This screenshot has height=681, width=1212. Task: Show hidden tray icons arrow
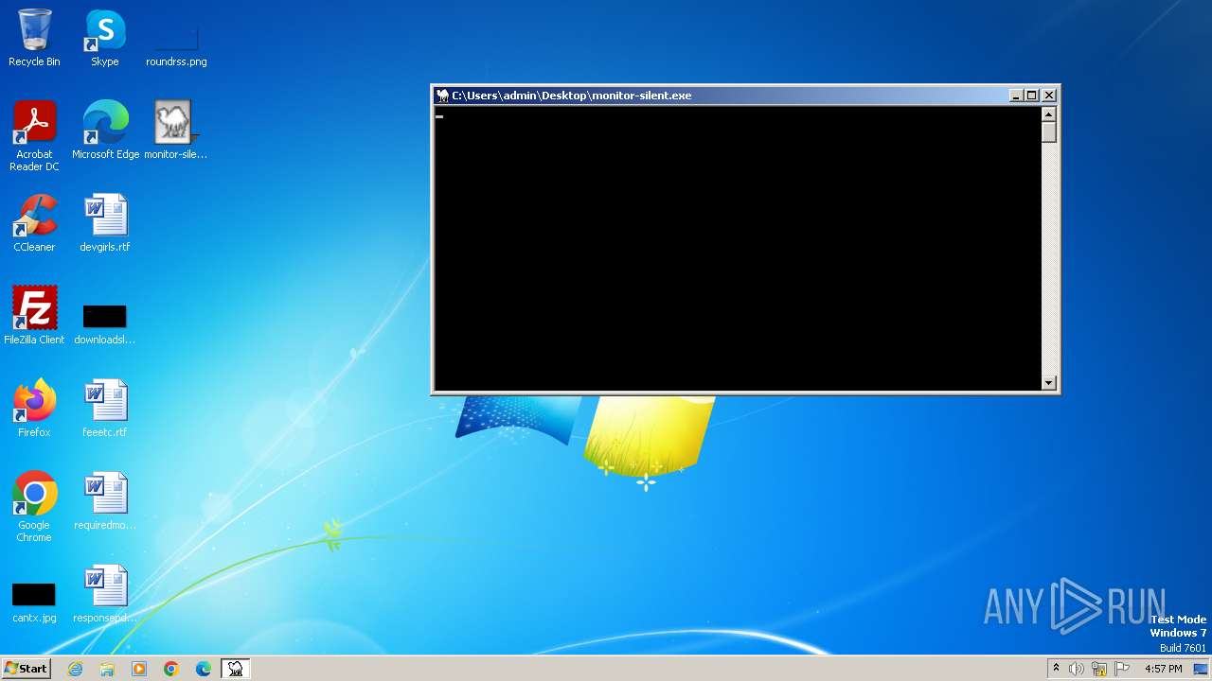click(1056, 669)
